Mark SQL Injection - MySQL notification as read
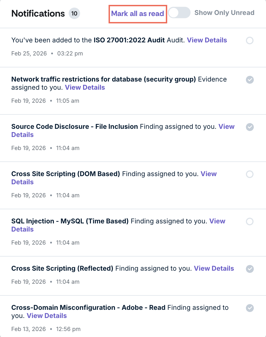266x337 pixels. coord(250,221)
